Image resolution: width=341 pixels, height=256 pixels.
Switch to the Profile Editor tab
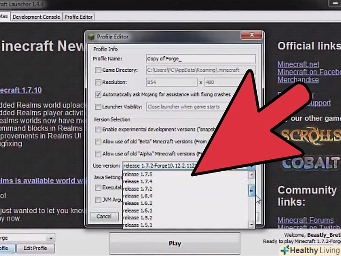pyautogui.click(x=79, y=17)
